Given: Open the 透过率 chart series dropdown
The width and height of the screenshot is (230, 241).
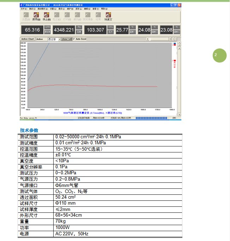Looking at the screenshot, I should point(59,40).
